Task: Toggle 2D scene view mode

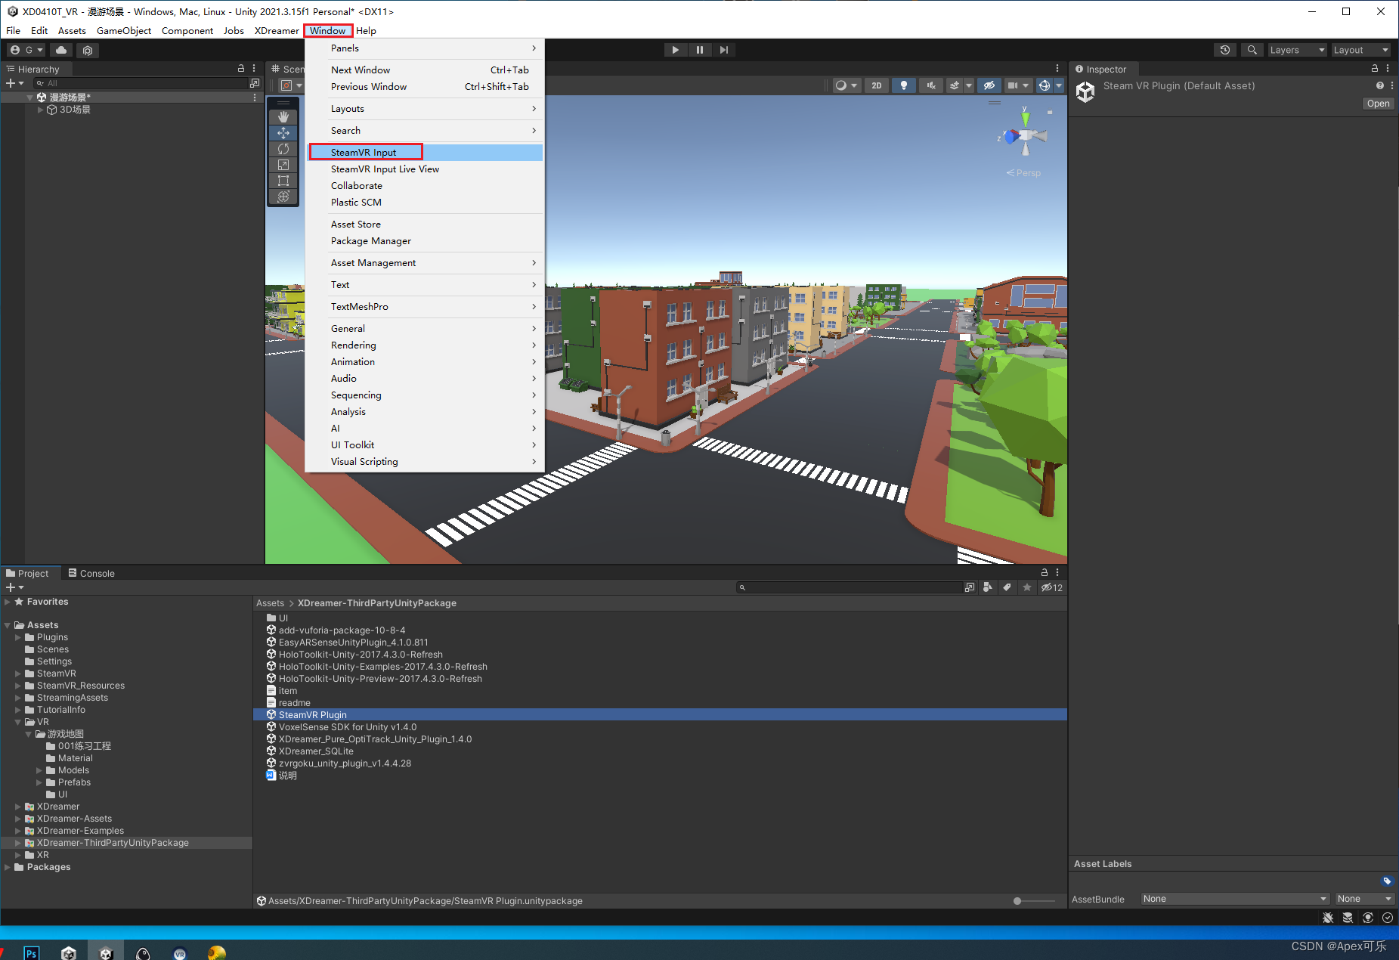Action: (x=876, y=85)
